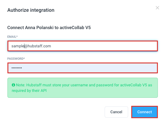Close the Authorize integration dialog
Screen dimensions: 165x125
tap(157, 8)
